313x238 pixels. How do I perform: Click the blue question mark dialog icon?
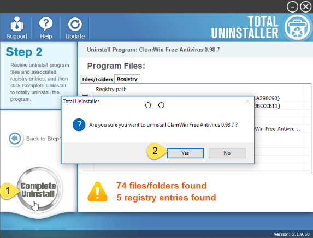click(79, 125)
